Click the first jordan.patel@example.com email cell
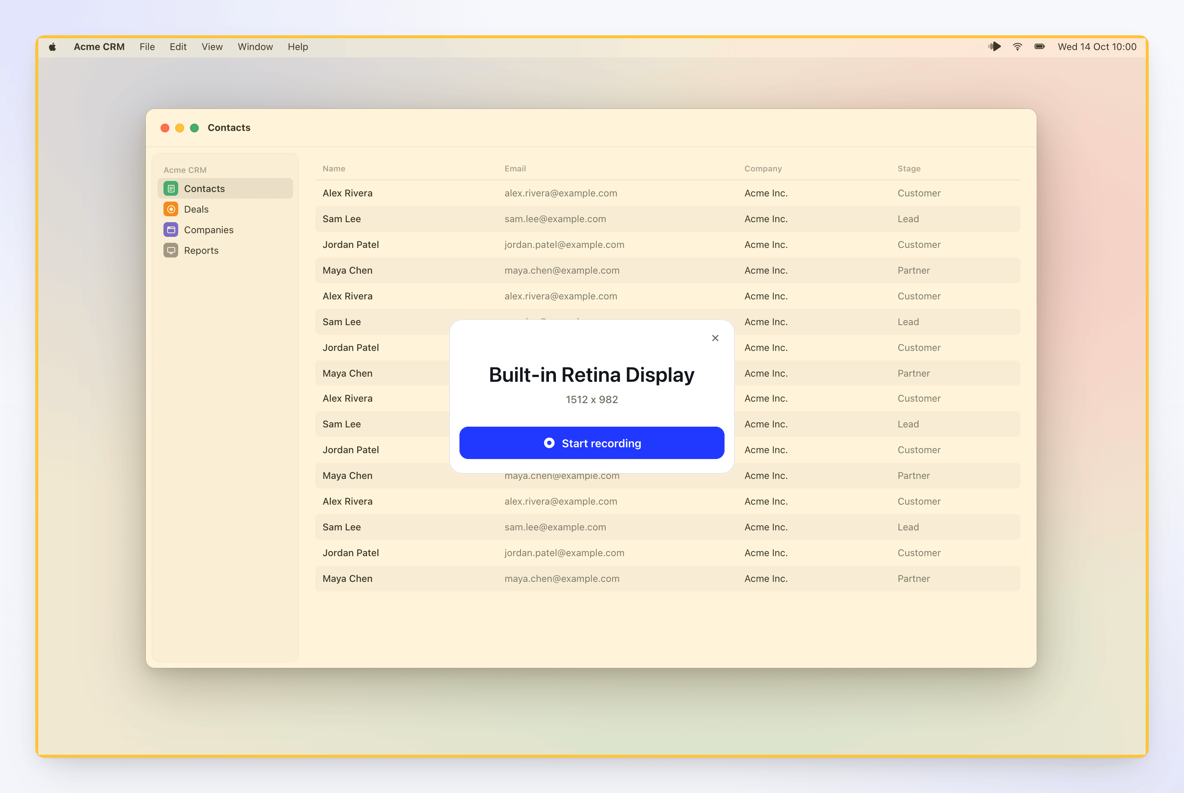The height and width of the screenshot is (793, 1184). tap(564, 245)
